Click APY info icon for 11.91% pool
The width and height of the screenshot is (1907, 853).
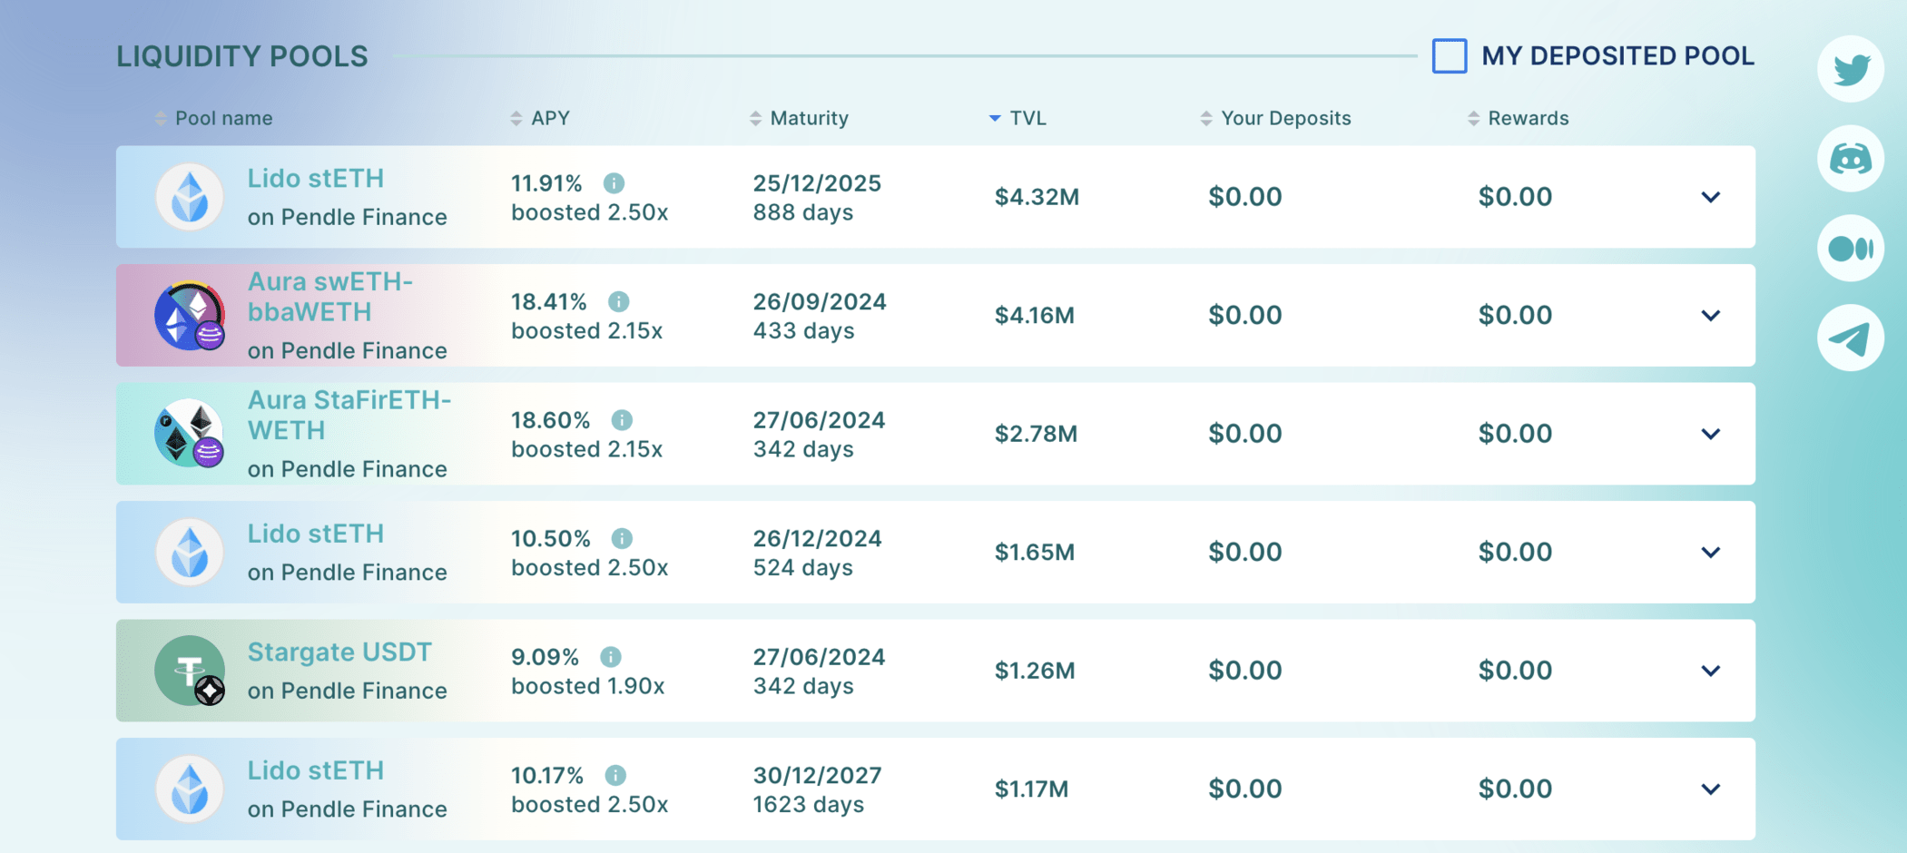click(614, 183)
